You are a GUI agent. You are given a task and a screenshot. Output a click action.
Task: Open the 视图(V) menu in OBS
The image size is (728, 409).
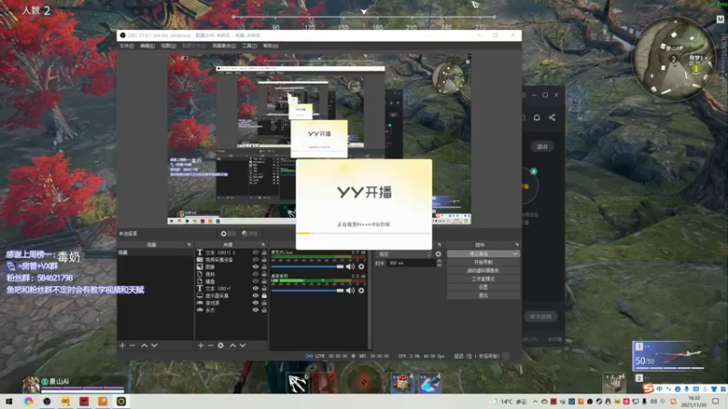(x=168, y=46)
